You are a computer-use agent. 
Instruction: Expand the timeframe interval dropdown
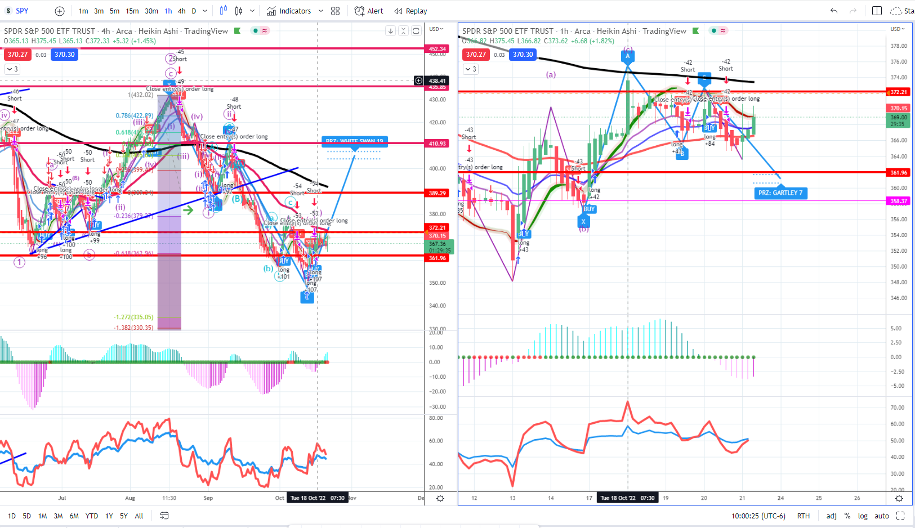point(205,11)
